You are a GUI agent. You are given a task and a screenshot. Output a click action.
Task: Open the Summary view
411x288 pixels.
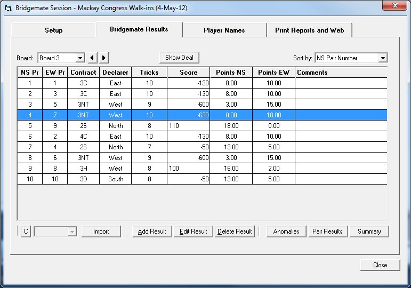369,231
